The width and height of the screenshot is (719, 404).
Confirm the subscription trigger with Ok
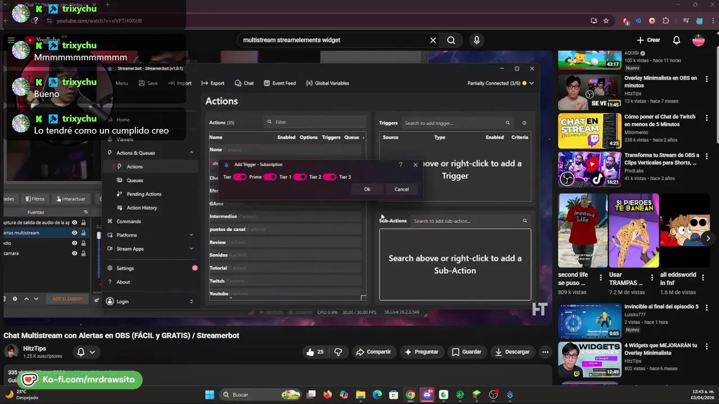367,189
